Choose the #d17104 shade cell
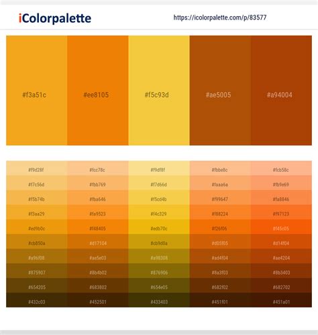 point(98,241)
